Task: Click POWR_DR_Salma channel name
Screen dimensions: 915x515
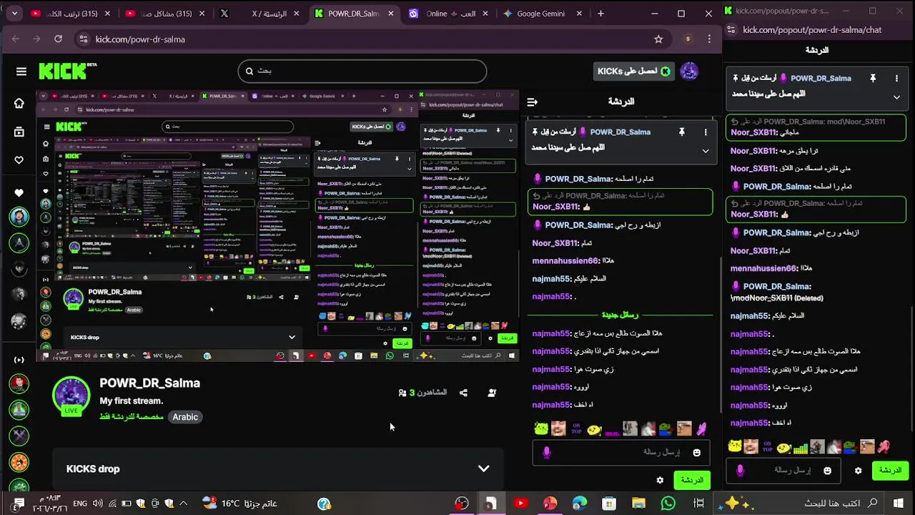Action: click(149, 383)
